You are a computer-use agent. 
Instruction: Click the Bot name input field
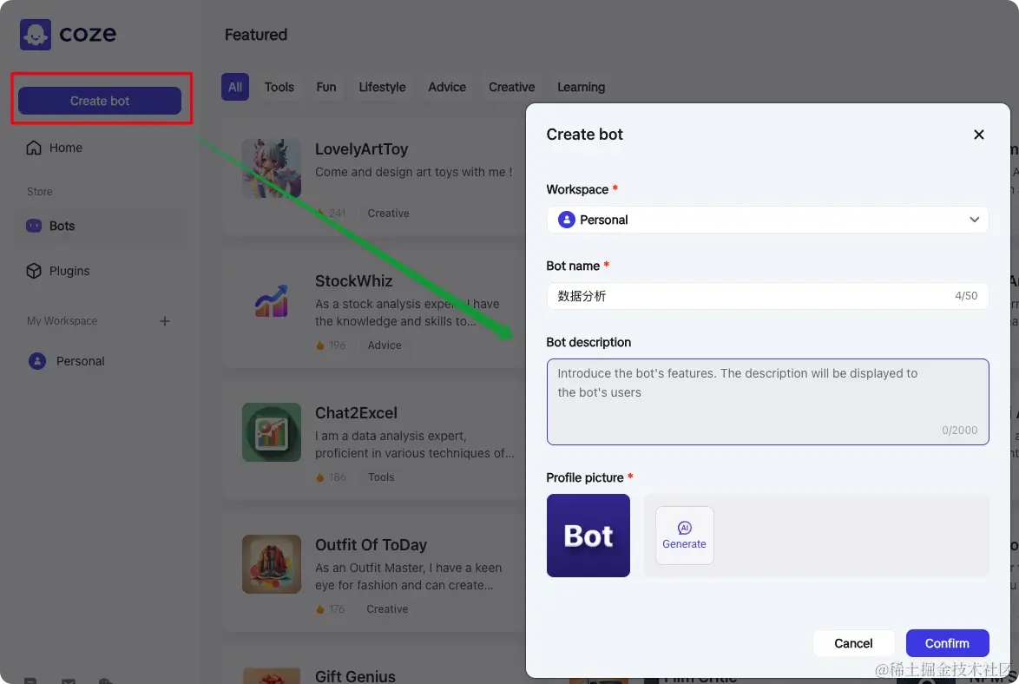(767, 296)
